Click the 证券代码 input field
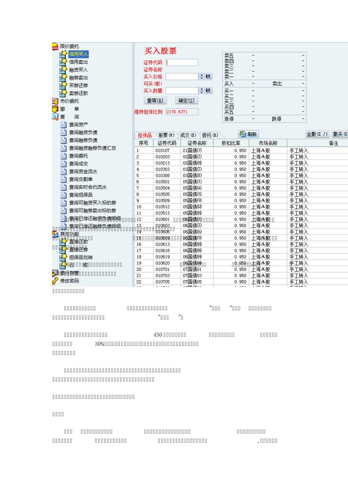 [x=182, y=62]
